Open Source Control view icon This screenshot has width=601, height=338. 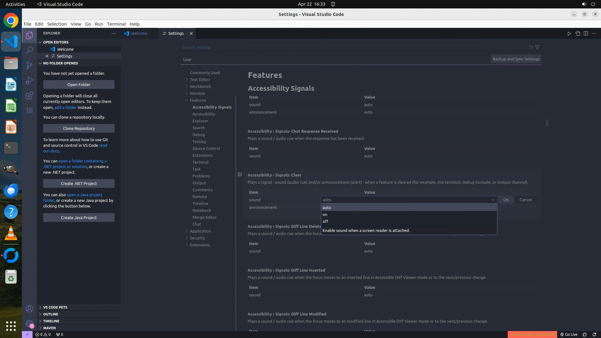[29, 65]
